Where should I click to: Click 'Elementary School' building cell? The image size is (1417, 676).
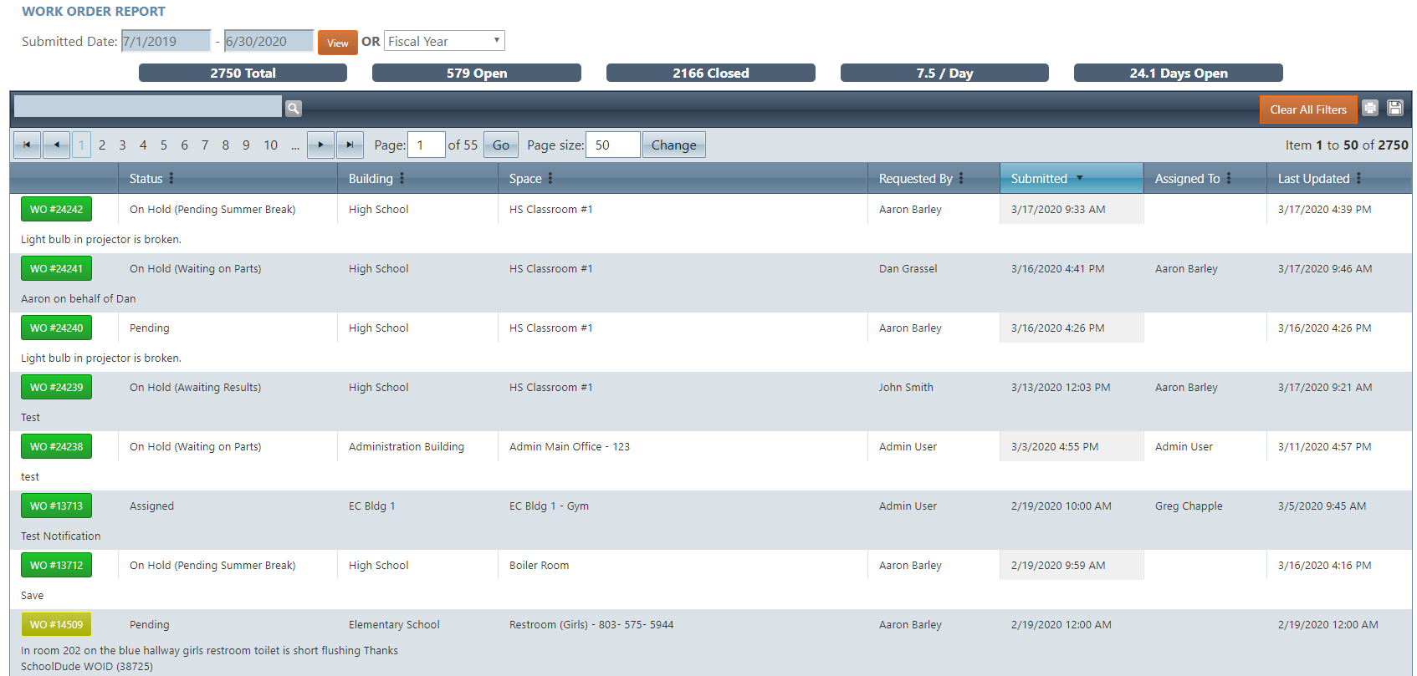click(394, 624)
